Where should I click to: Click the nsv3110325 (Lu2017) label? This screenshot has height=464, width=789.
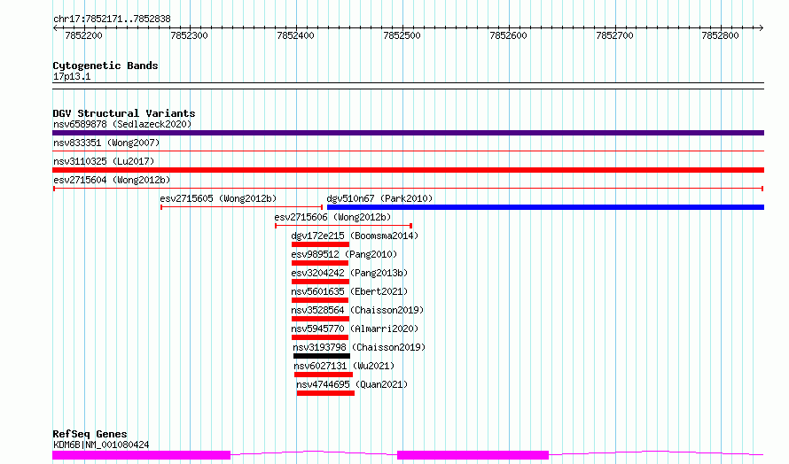(104, 161)
